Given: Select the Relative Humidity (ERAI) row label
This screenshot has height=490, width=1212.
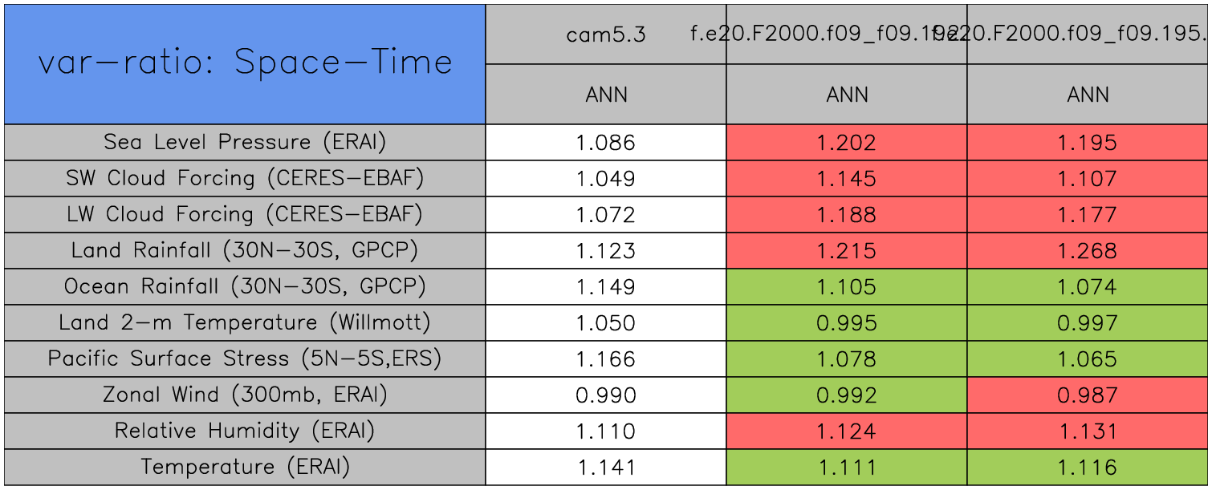Looking at the screenshot, I should click(x=245, y=431).
